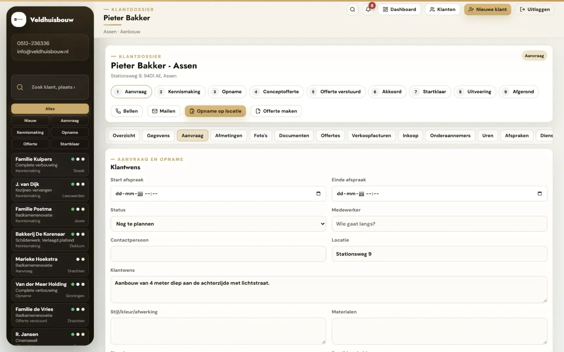564x352 pixels.
Task: Open the Verkoopfacturen tab
Action: (x=371, y=136)
